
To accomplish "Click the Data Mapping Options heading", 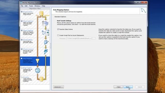I will click(61, 10).
